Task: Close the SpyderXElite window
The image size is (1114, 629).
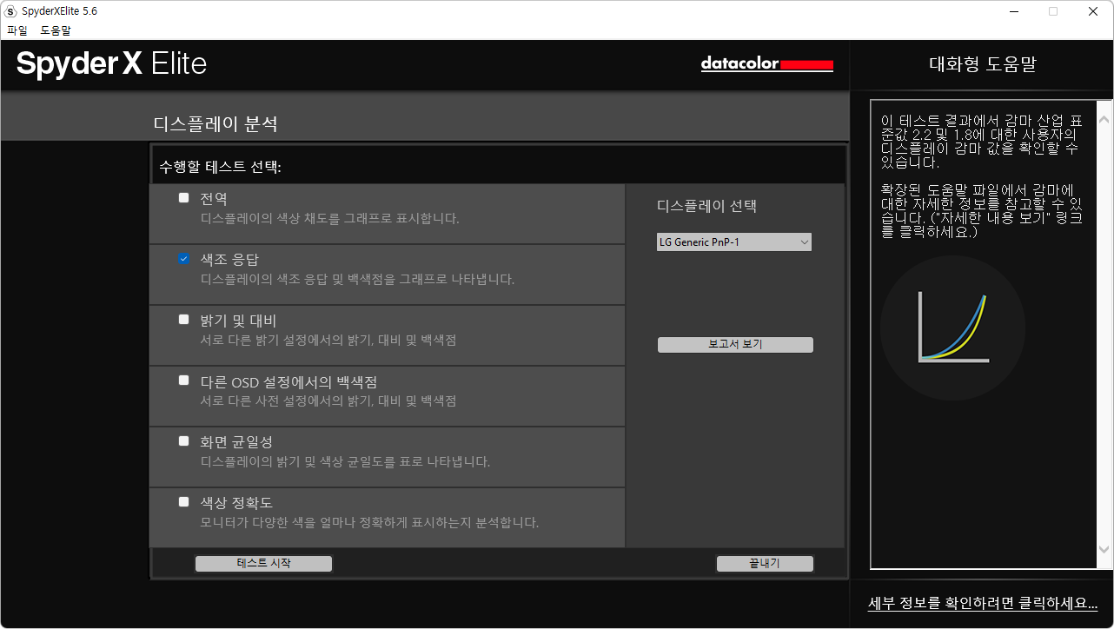Action: (1093, 11)
